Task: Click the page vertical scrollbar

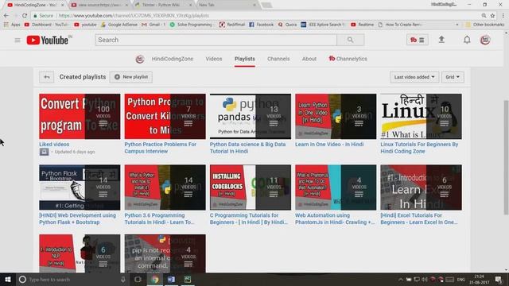Action: [506, 157]
